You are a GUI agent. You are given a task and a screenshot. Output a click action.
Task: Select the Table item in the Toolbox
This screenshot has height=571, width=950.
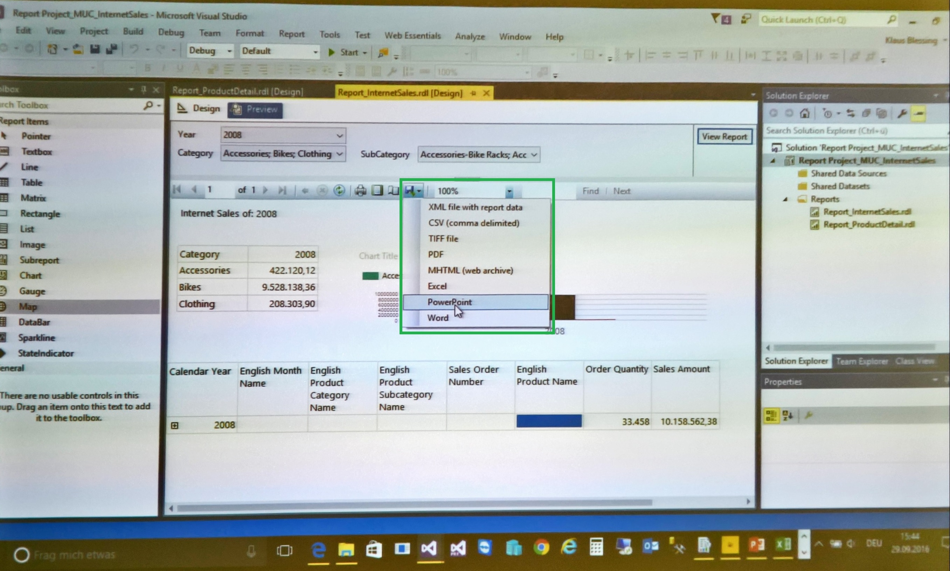(32, 182)
